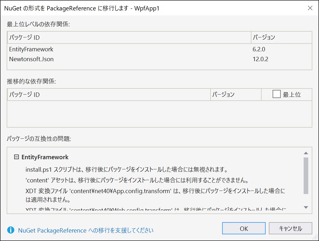
Task: Click version 6.2.0 cell
Action: pos(259,49)
